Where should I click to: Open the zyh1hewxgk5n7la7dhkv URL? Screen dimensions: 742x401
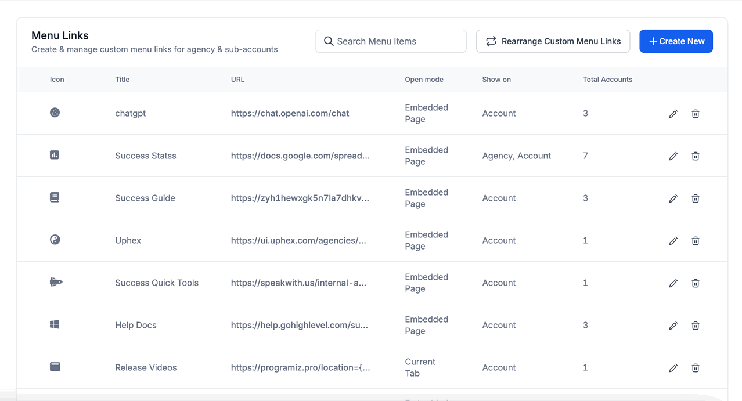(x=300, y=198)
